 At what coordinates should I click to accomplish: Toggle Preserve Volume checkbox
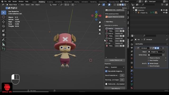(x=148, y=58)
